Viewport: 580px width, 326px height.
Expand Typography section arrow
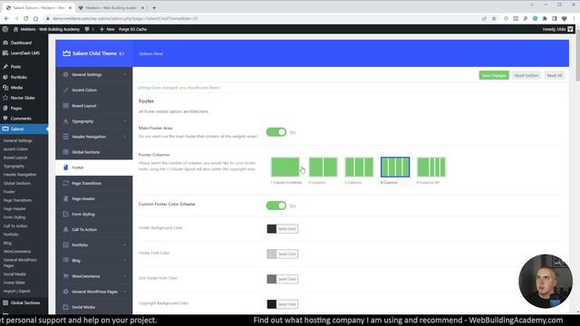click(x=125, y=121)
